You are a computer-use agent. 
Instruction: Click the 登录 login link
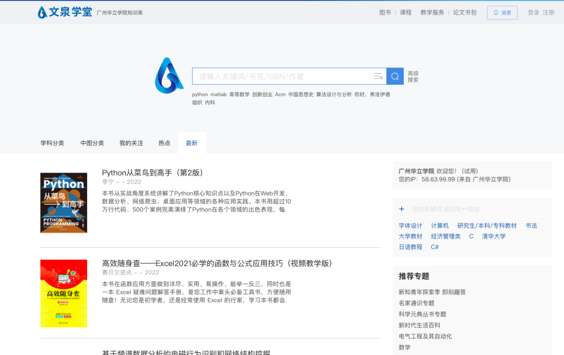click(x=533, y=13)
